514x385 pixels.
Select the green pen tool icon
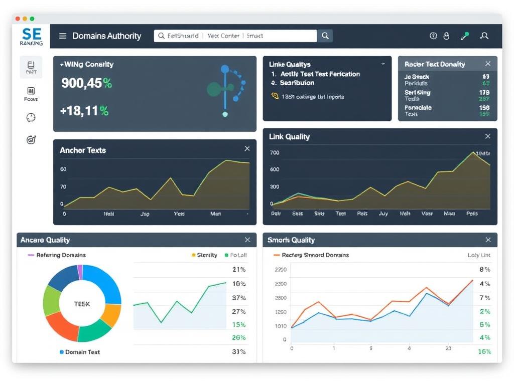coord(464,36)
